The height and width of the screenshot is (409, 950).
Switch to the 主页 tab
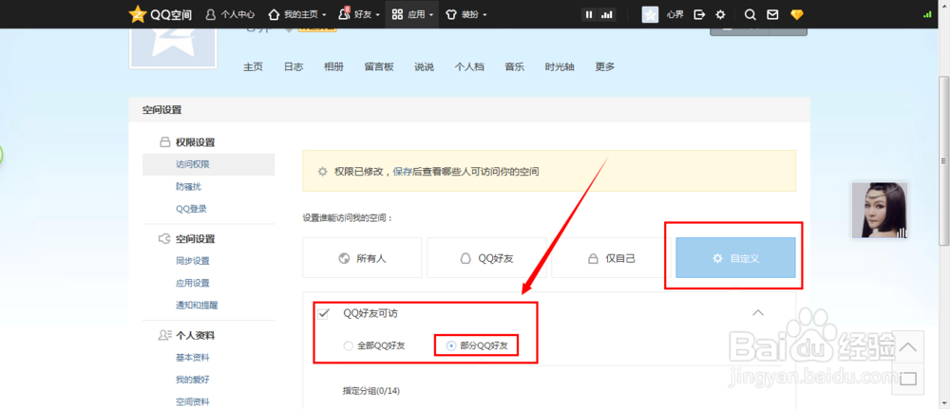[x=254, y=67]
